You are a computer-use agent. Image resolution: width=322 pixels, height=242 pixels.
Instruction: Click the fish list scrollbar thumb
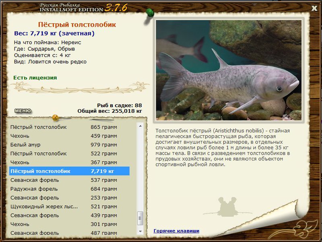click(140, 218)
